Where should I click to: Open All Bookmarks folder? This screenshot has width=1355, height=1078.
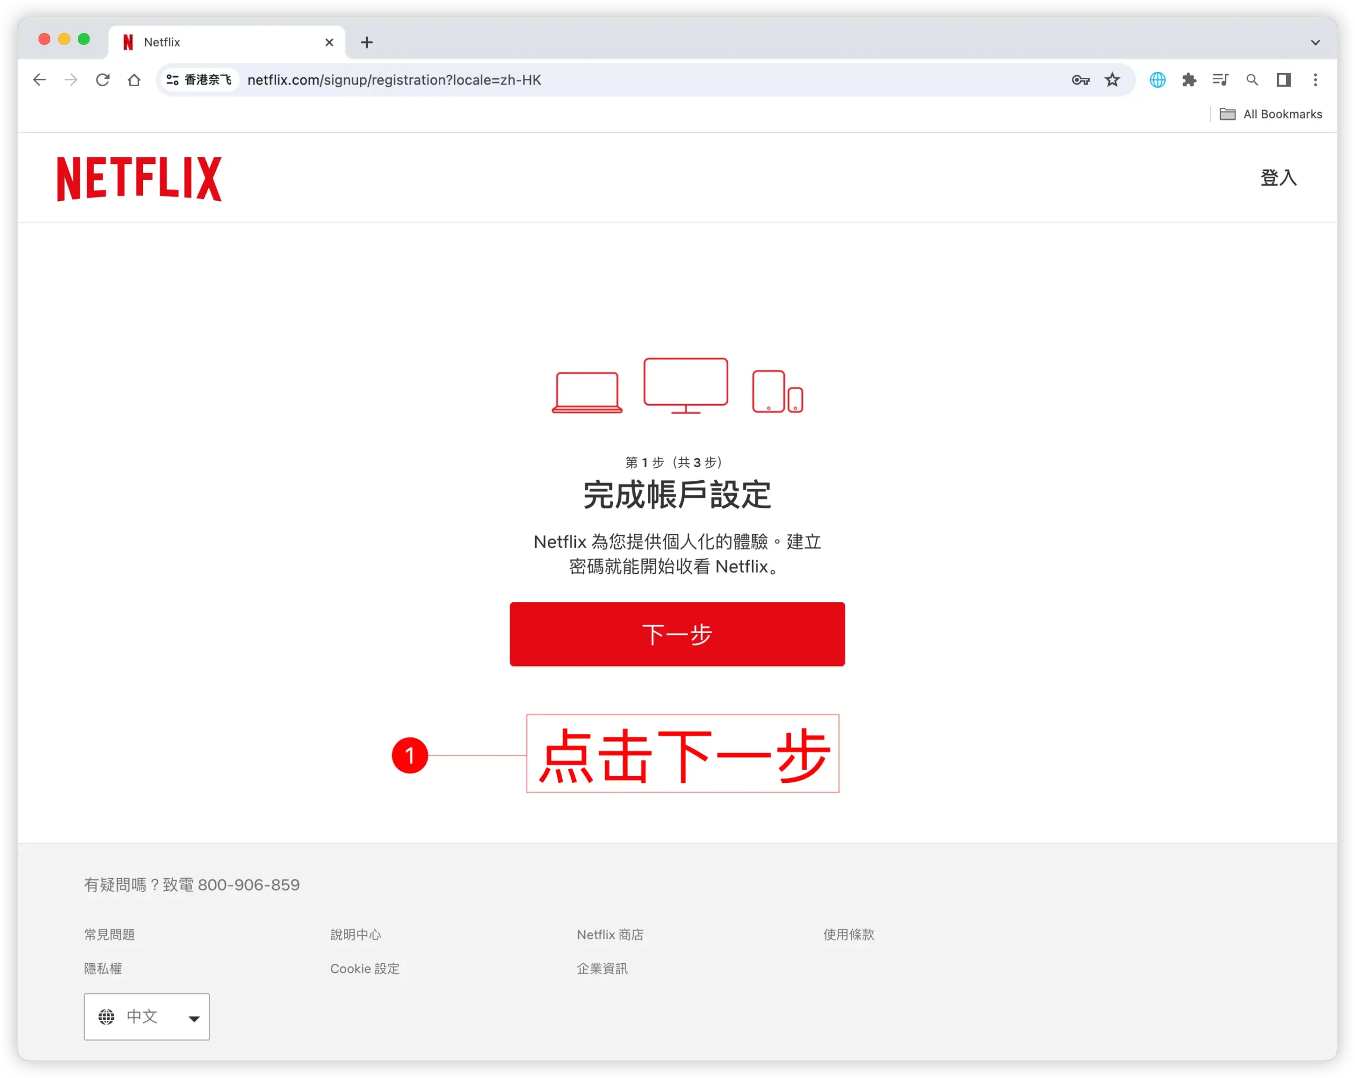pos(1271,114)
